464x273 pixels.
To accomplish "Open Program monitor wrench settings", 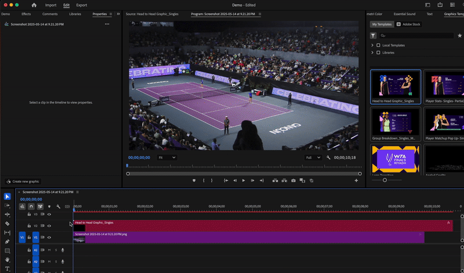I will pos(328,157).
